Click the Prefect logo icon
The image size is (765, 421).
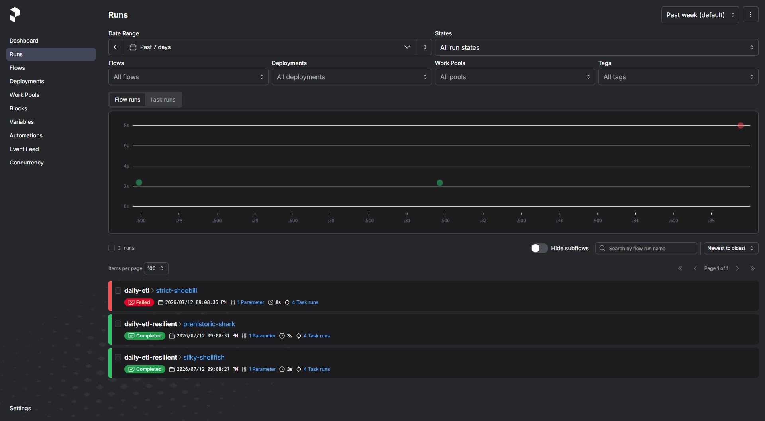point(15,15)
